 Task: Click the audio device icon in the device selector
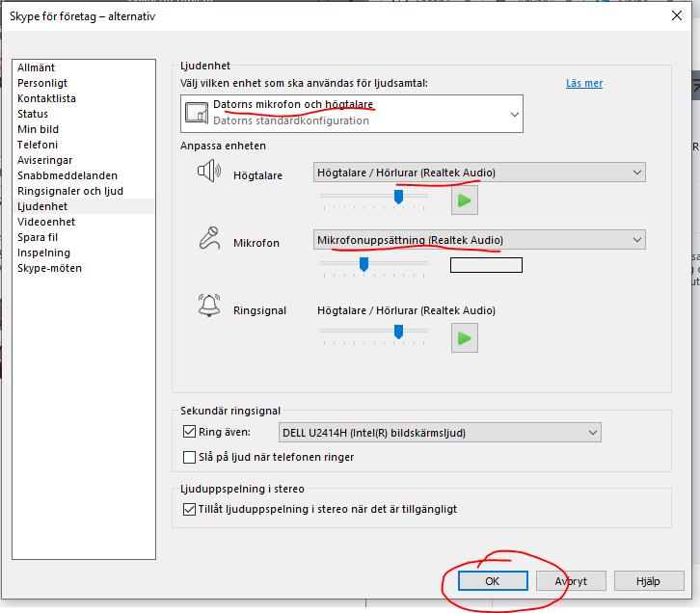click(197, 114)
